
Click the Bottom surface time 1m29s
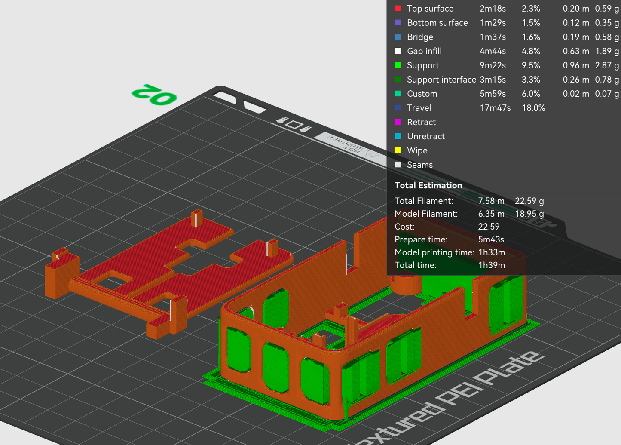pos(493,23)
